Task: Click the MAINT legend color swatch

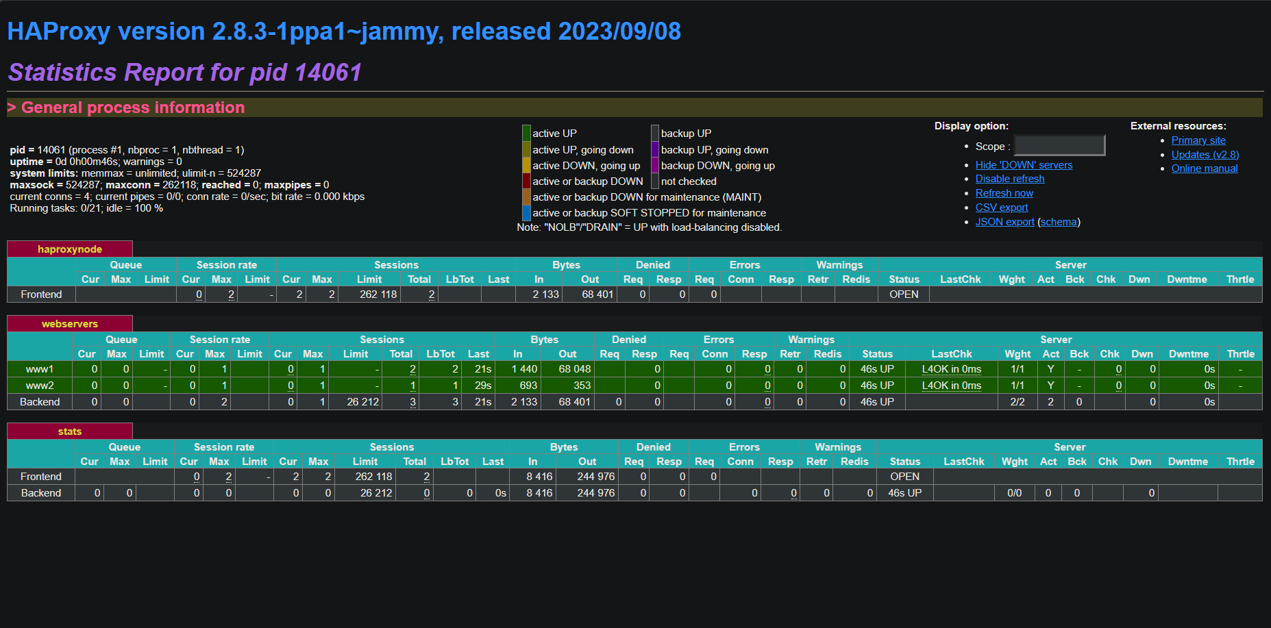Action: [526, 197]
